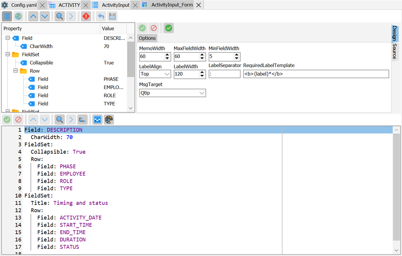Select the CharWidth property row
The width and height of the screenshot is (402, 256).
64,46
